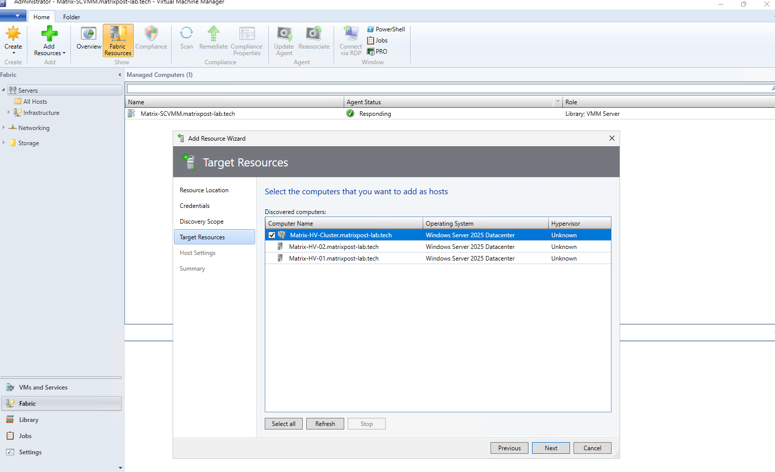Screen dimensions: 775x472
Task: Click the Next button
Action: pos(551,448)
